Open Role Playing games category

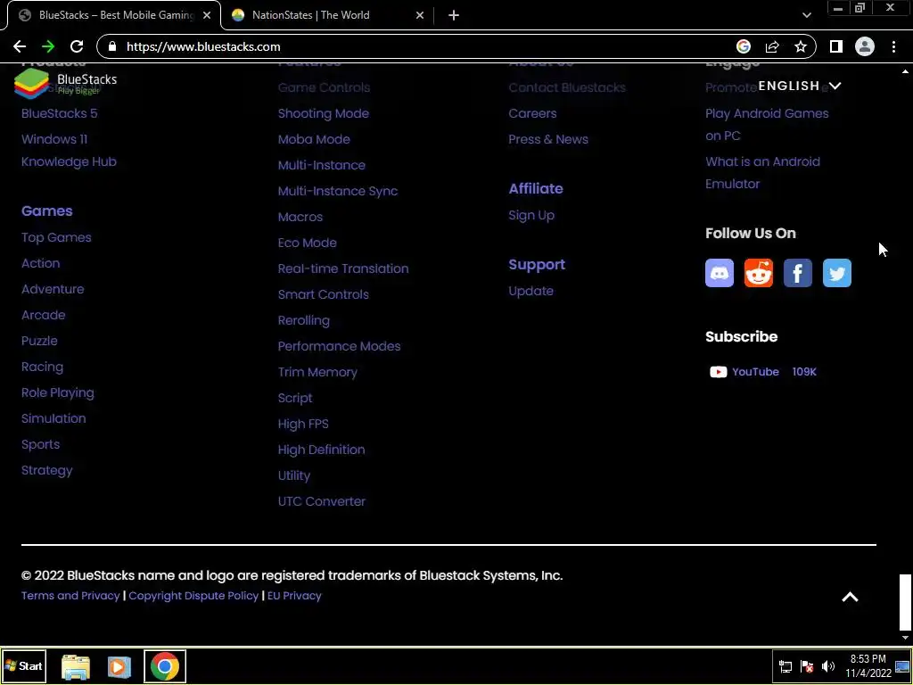pyautogui.click(x=58, y=392)
